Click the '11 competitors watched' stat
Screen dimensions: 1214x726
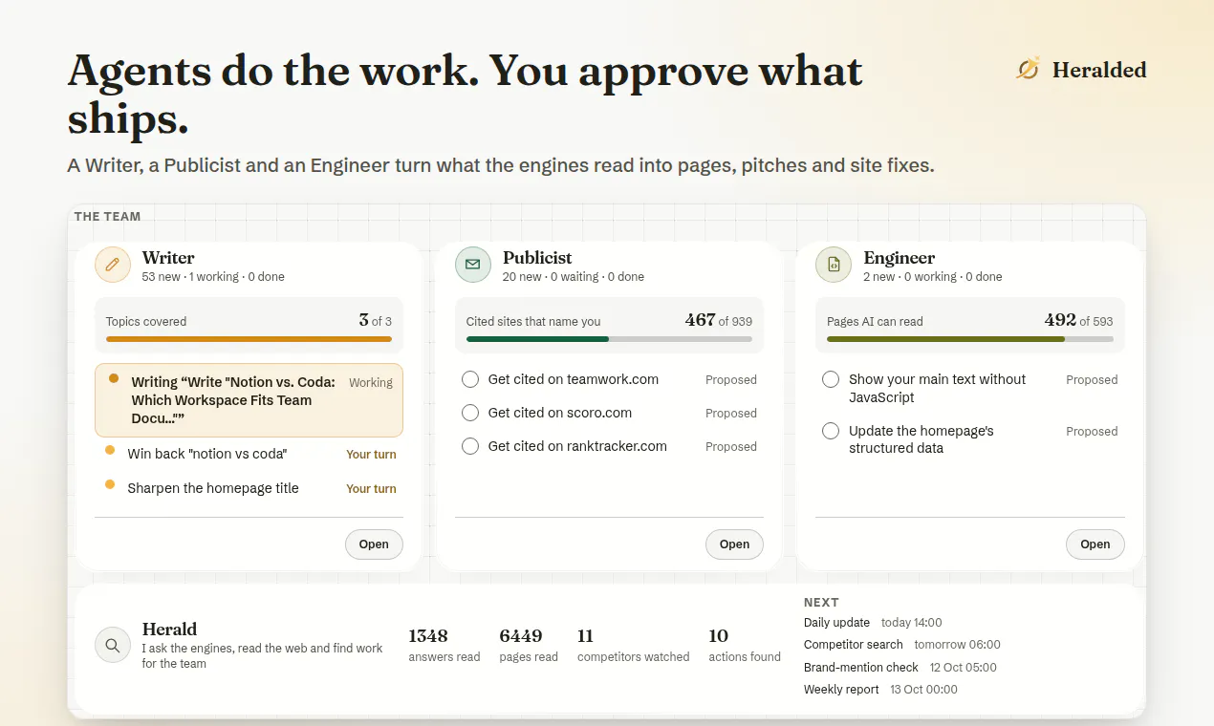coord(634,645)
